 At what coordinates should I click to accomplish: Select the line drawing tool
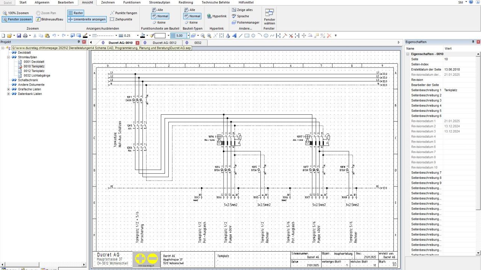click(x=240, y=36)
